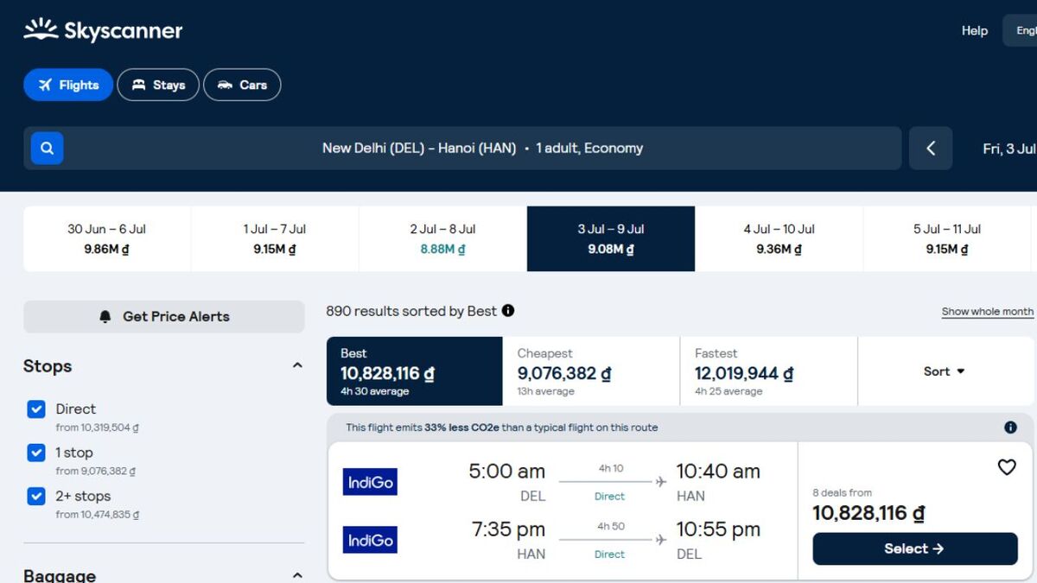Viewport: 1037px width, 583px height.
Task: Choose the 4 Jul – 10 Jul dates
Action: tap(779, 239)
